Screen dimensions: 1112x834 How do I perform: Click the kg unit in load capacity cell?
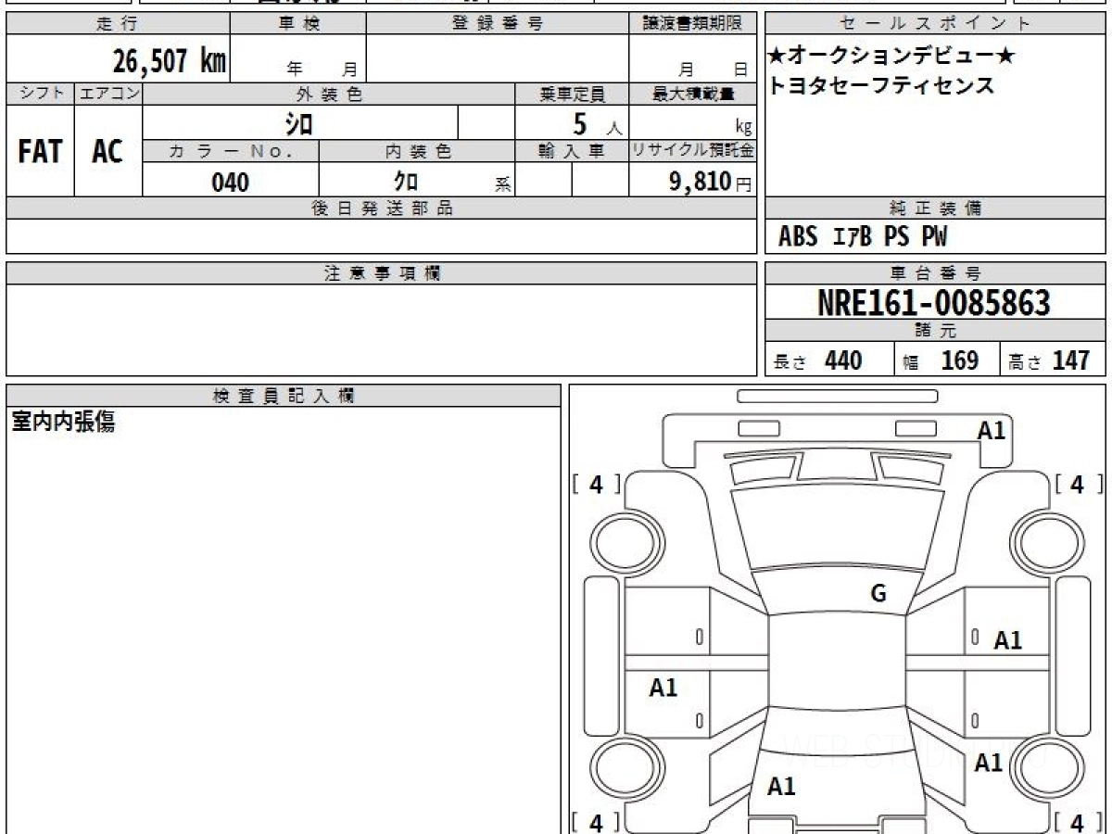[x=743, y=128]
